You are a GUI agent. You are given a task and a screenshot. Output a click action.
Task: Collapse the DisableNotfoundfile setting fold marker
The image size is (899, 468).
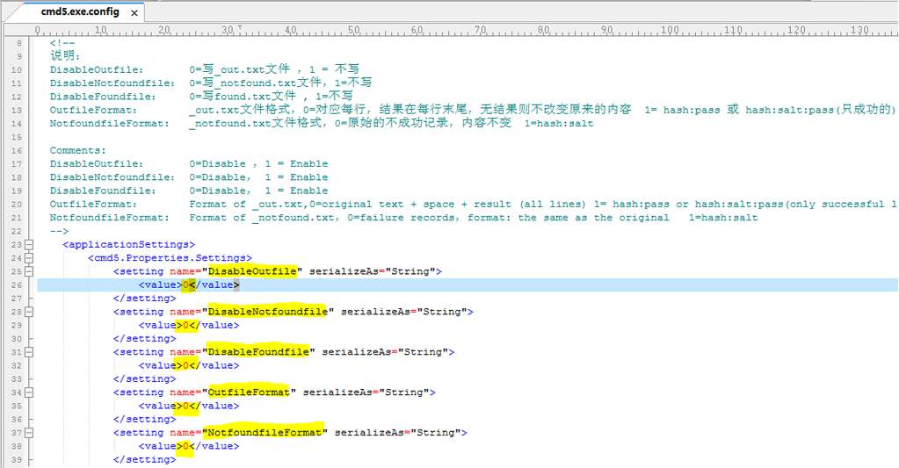29,312
